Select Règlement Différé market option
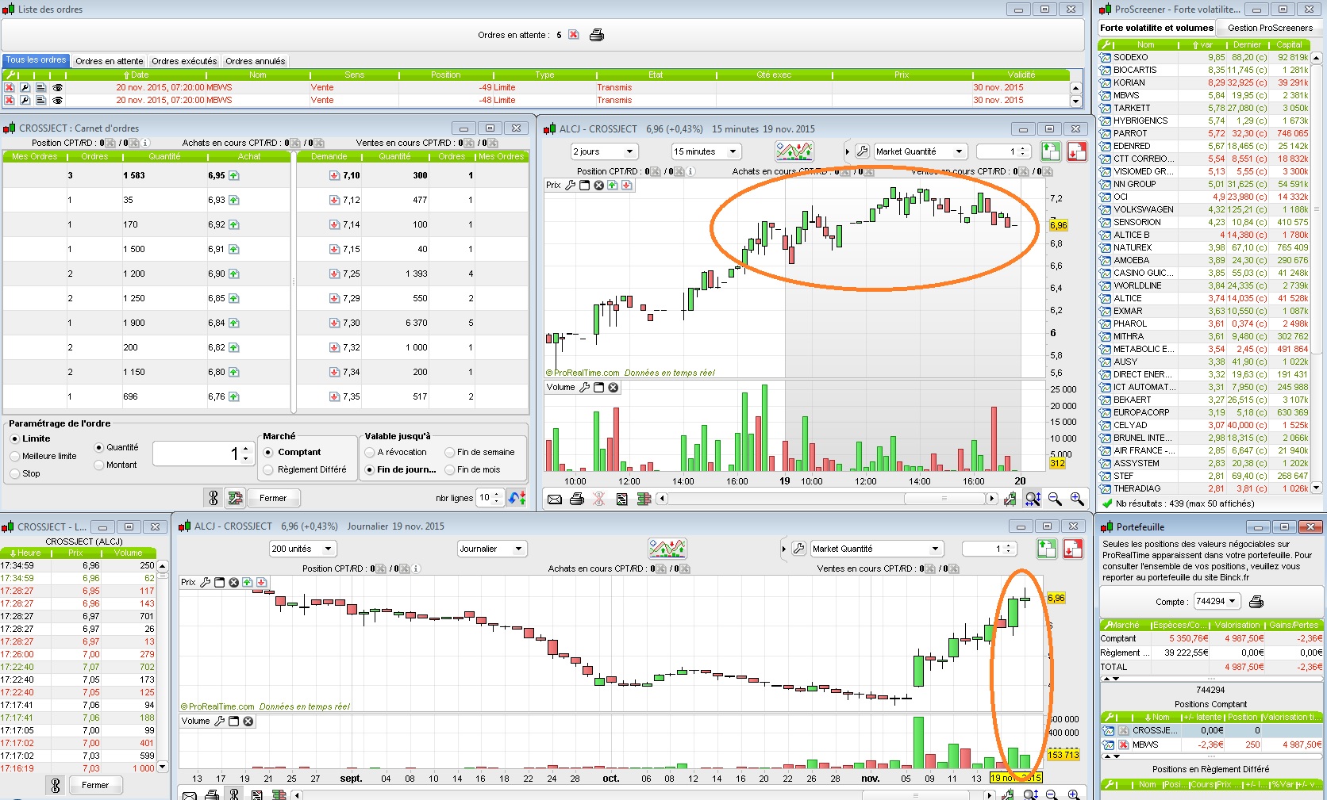The image size is (1327, 800). (x=269, y=469)
